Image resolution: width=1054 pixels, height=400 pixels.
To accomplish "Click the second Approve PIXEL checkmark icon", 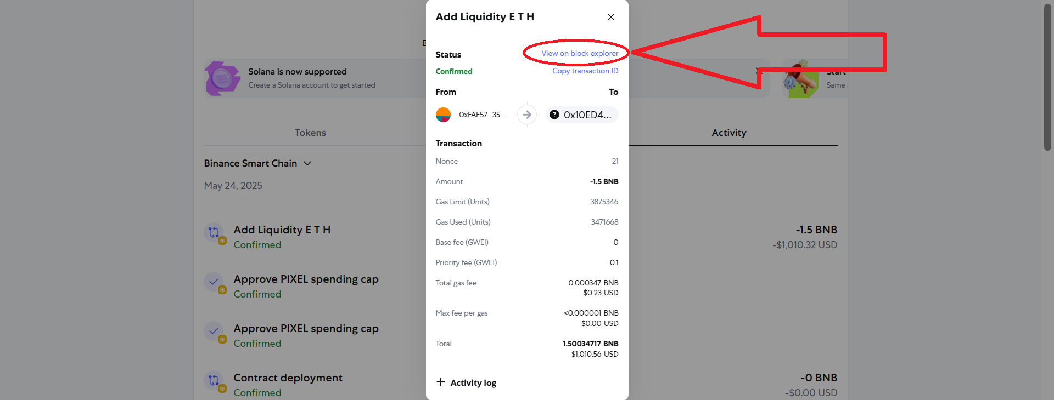I will point(215,332).
